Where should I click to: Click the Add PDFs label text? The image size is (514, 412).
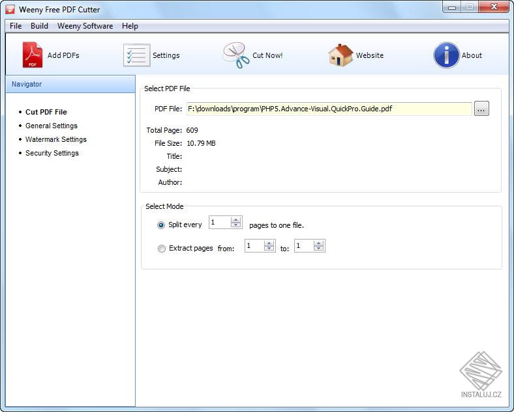point(63,55)
